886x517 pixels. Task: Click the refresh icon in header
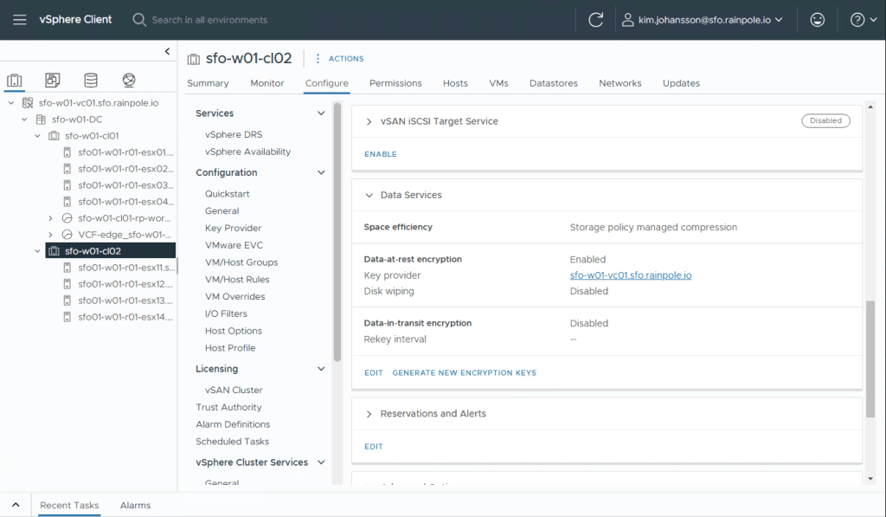tap(595, 19)
